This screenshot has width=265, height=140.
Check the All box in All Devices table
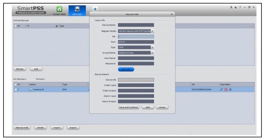click(16, 84)
